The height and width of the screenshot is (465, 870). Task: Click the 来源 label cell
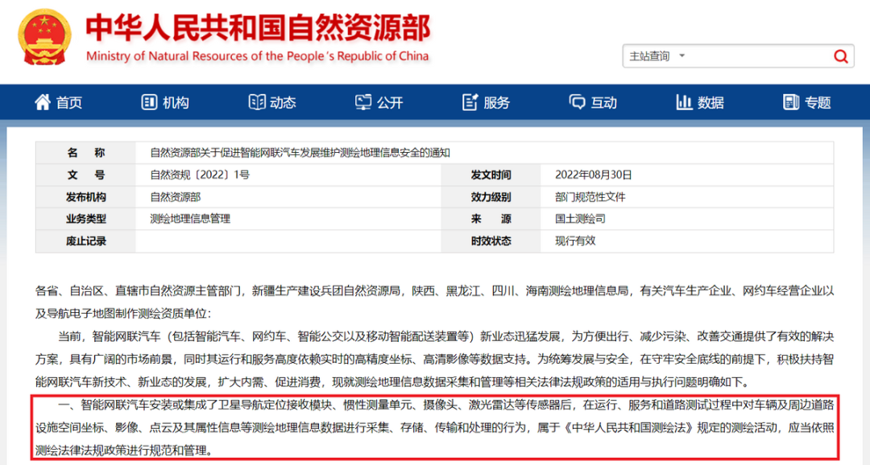click(x=491, y=219)
